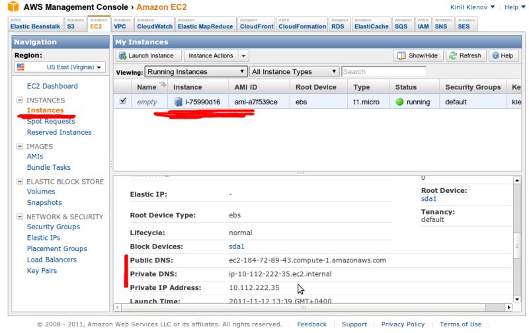Open the Instance Actions dropdown arrow
The height and width of the screenshot is (333, 529).
point(243,55)
